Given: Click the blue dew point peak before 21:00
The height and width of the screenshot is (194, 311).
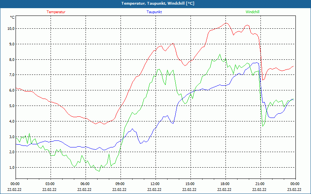Looking at the screenshot, I should tap(257, 63).
